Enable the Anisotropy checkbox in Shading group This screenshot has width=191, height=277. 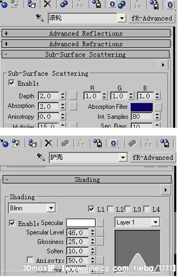[30, 260]
